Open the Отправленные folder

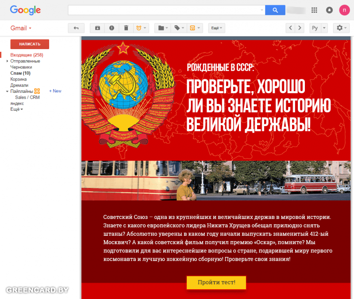[25, 61]
